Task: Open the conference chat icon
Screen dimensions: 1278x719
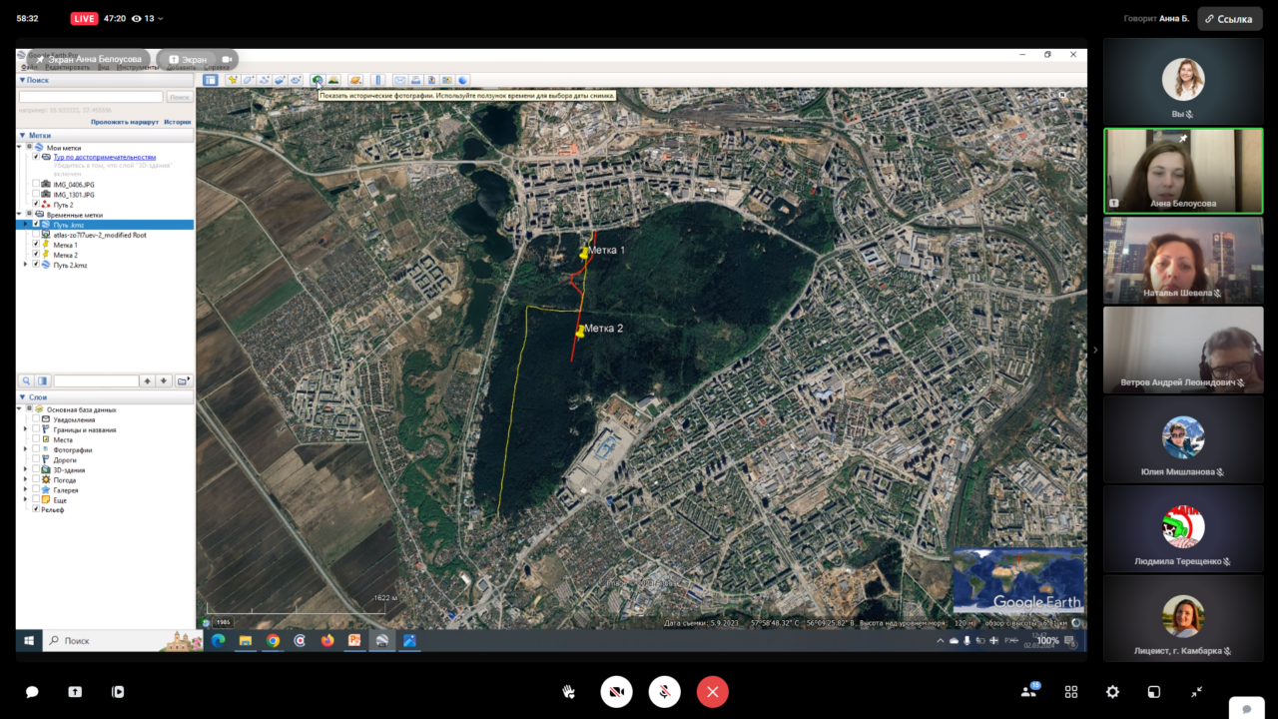Action: point(32,691)
